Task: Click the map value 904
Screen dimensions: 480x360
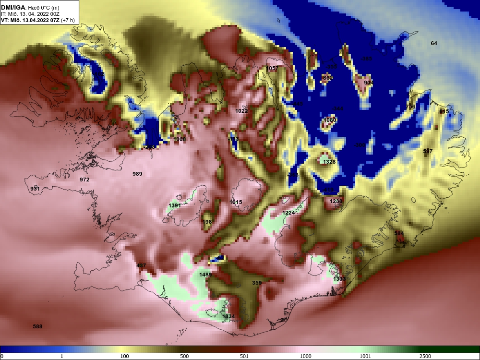Action: tap(368, 83)
